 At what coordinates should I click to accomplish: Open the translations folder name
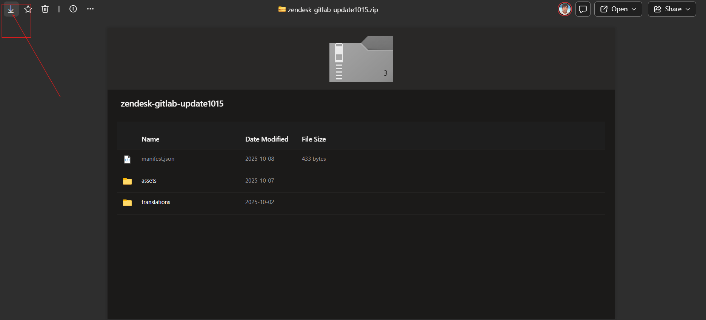pos(156,202)
